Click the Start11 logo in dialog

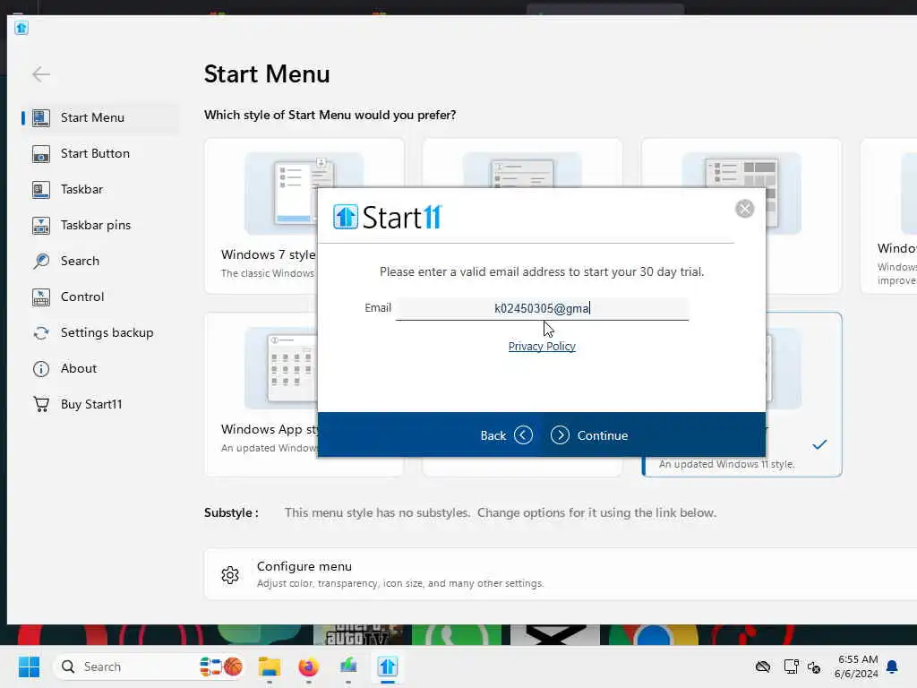click(388, 217)
